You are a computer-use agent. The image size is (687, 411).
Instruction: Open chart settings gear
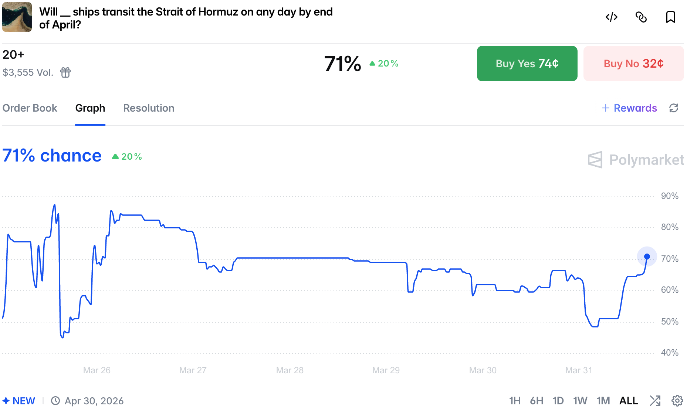[677, 401]
